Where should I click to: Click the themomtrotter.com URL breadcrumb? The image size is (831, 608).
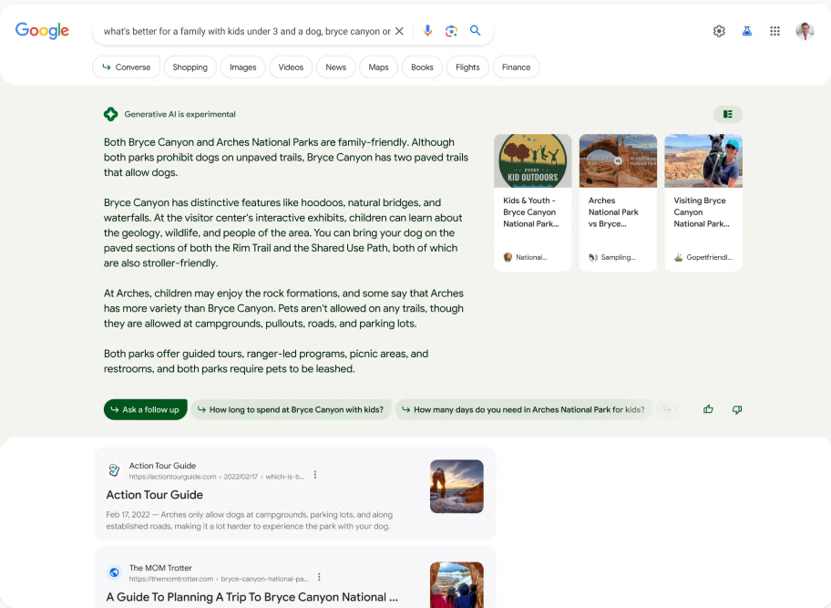[219, 579]
